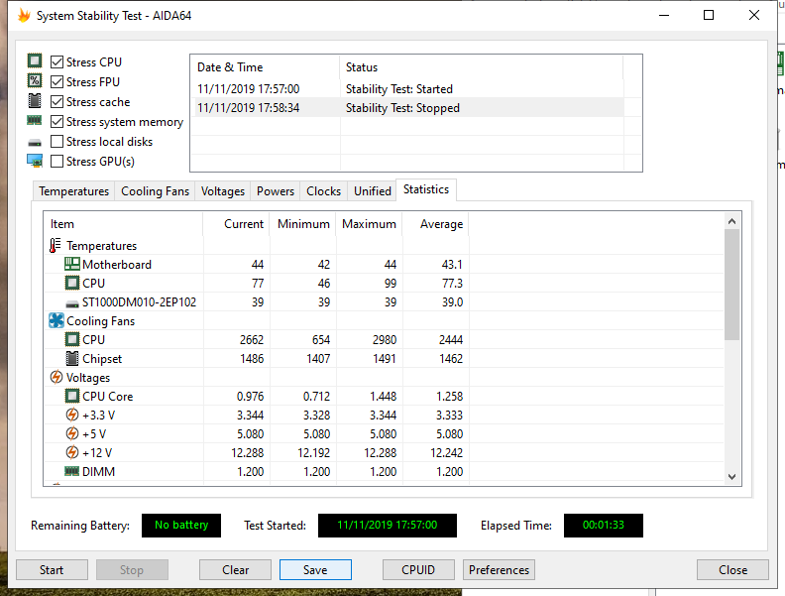
Task: Click the disk icon of ST1000DM010-2EP102
Action: tap(72, 303)
